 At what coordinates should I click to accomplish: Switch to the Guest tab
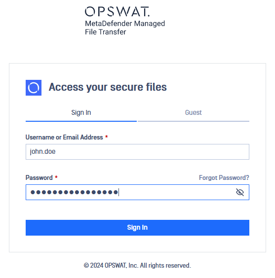(x=194, y=112)
